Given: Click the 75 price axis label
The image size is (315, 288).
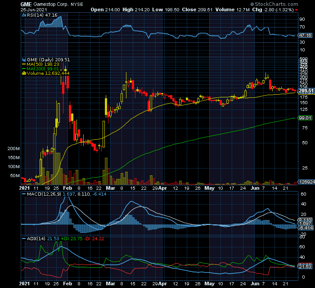Looking at the screenshot, I should (305, 128).
